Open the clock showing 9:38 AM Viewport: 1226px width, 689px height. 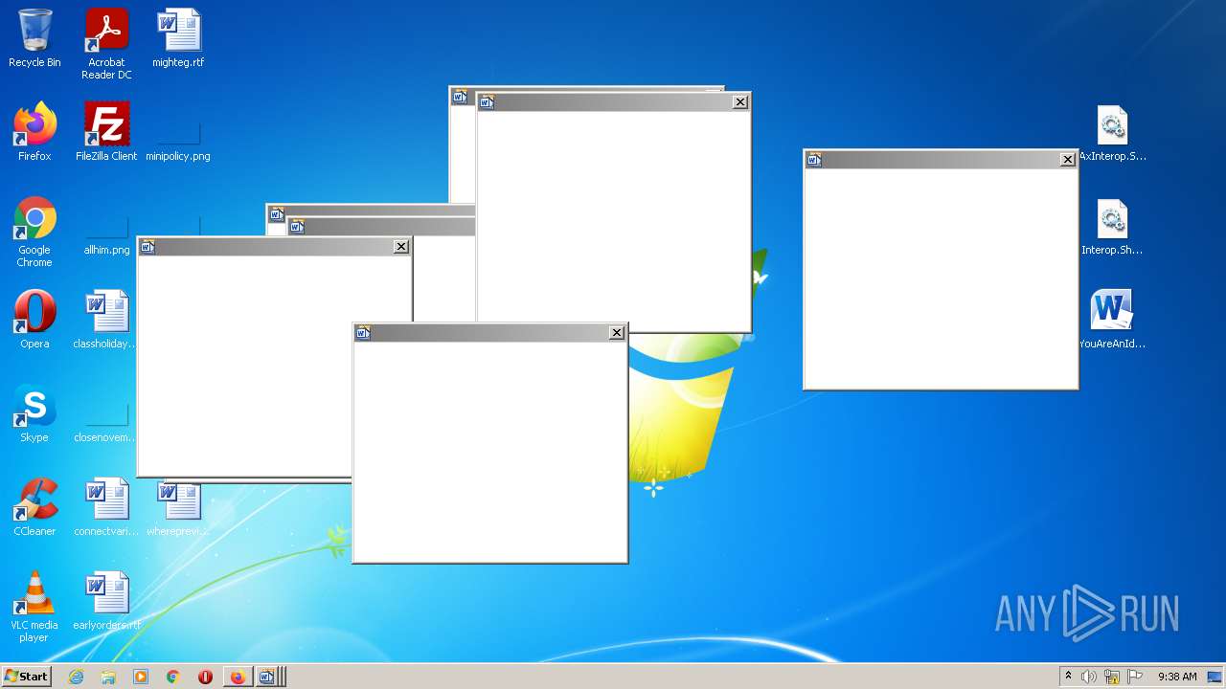pos(1177,677)
